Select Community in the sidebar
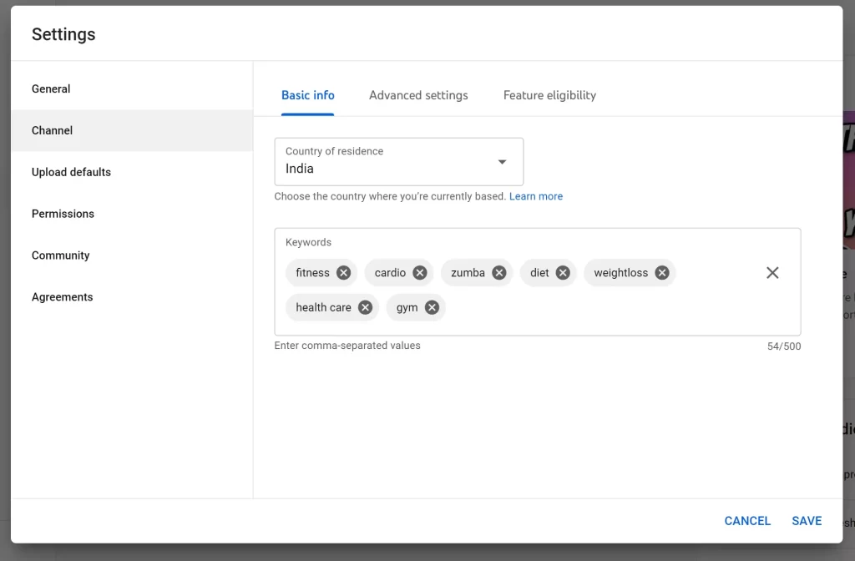Screen dimensions: 855x561 (60, 255)
